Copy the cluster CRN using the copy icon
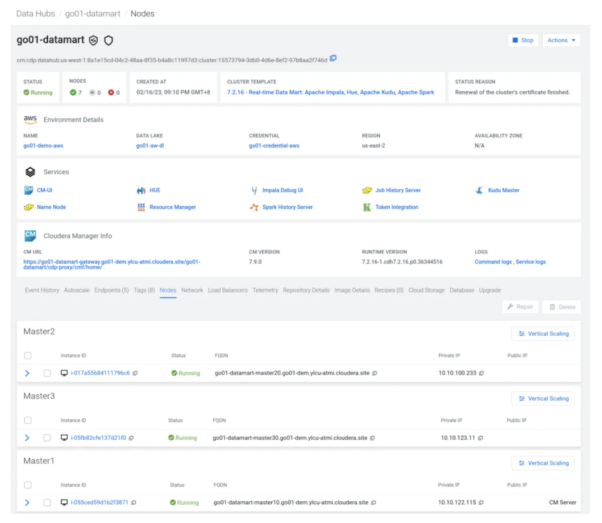602x523 pixels. (x=333, y=58)
